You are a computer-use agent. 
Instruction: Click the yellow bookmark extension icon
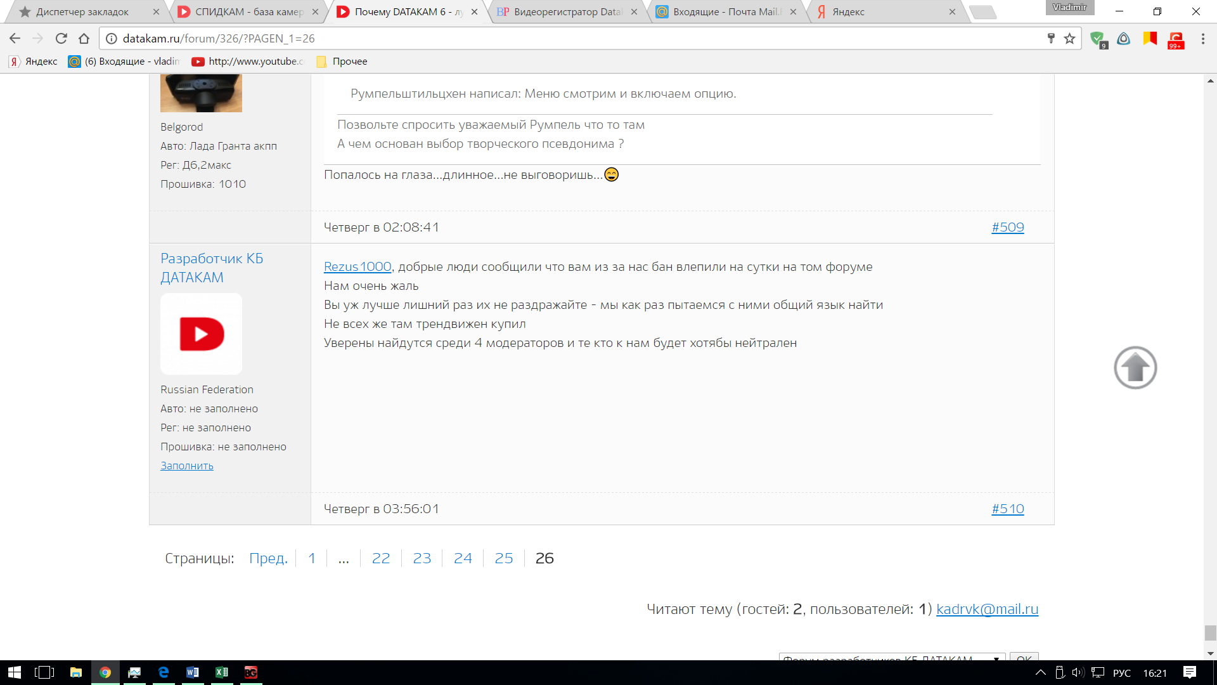point(1150,39)
